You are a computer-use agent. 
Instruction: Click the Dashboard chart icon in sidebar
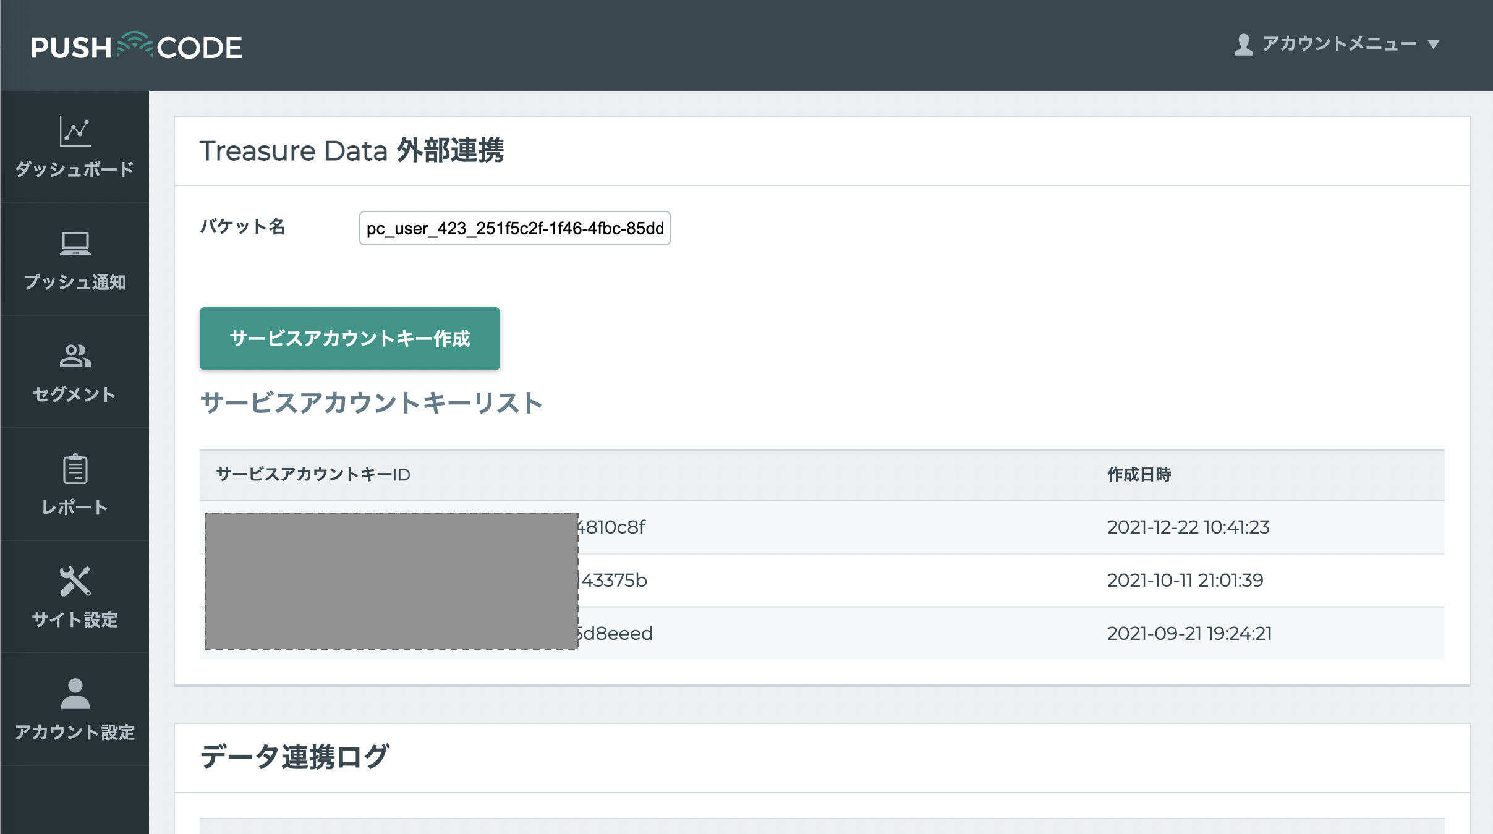(75, 131)
